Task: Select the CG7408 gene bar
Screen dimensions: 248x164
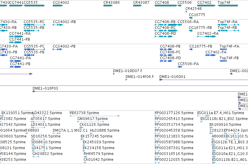Action: pos(166,6)
